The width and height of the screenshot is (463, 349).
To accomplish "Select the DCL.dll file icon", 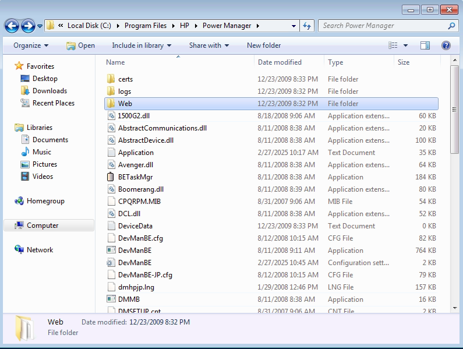I will (x=111, y=214).
